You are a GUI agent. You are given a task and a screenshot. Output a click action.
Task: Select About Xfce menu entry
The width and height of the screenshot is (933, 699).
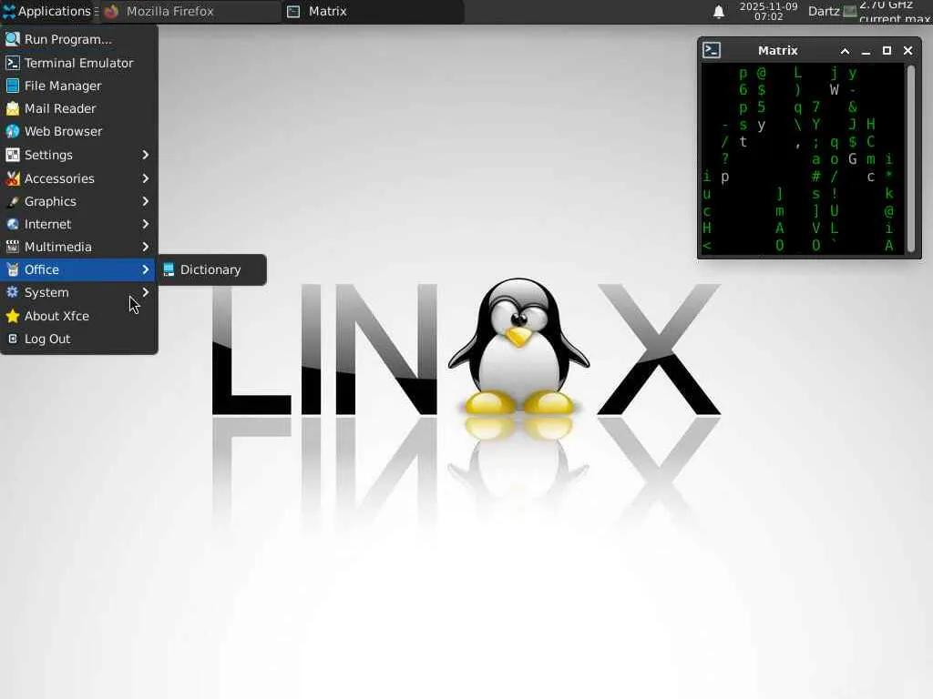79,316
